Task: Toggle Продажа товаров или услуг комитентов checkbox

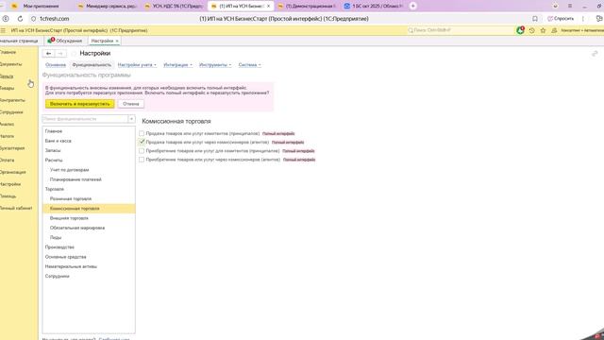Action: click(x=142, y=133)
